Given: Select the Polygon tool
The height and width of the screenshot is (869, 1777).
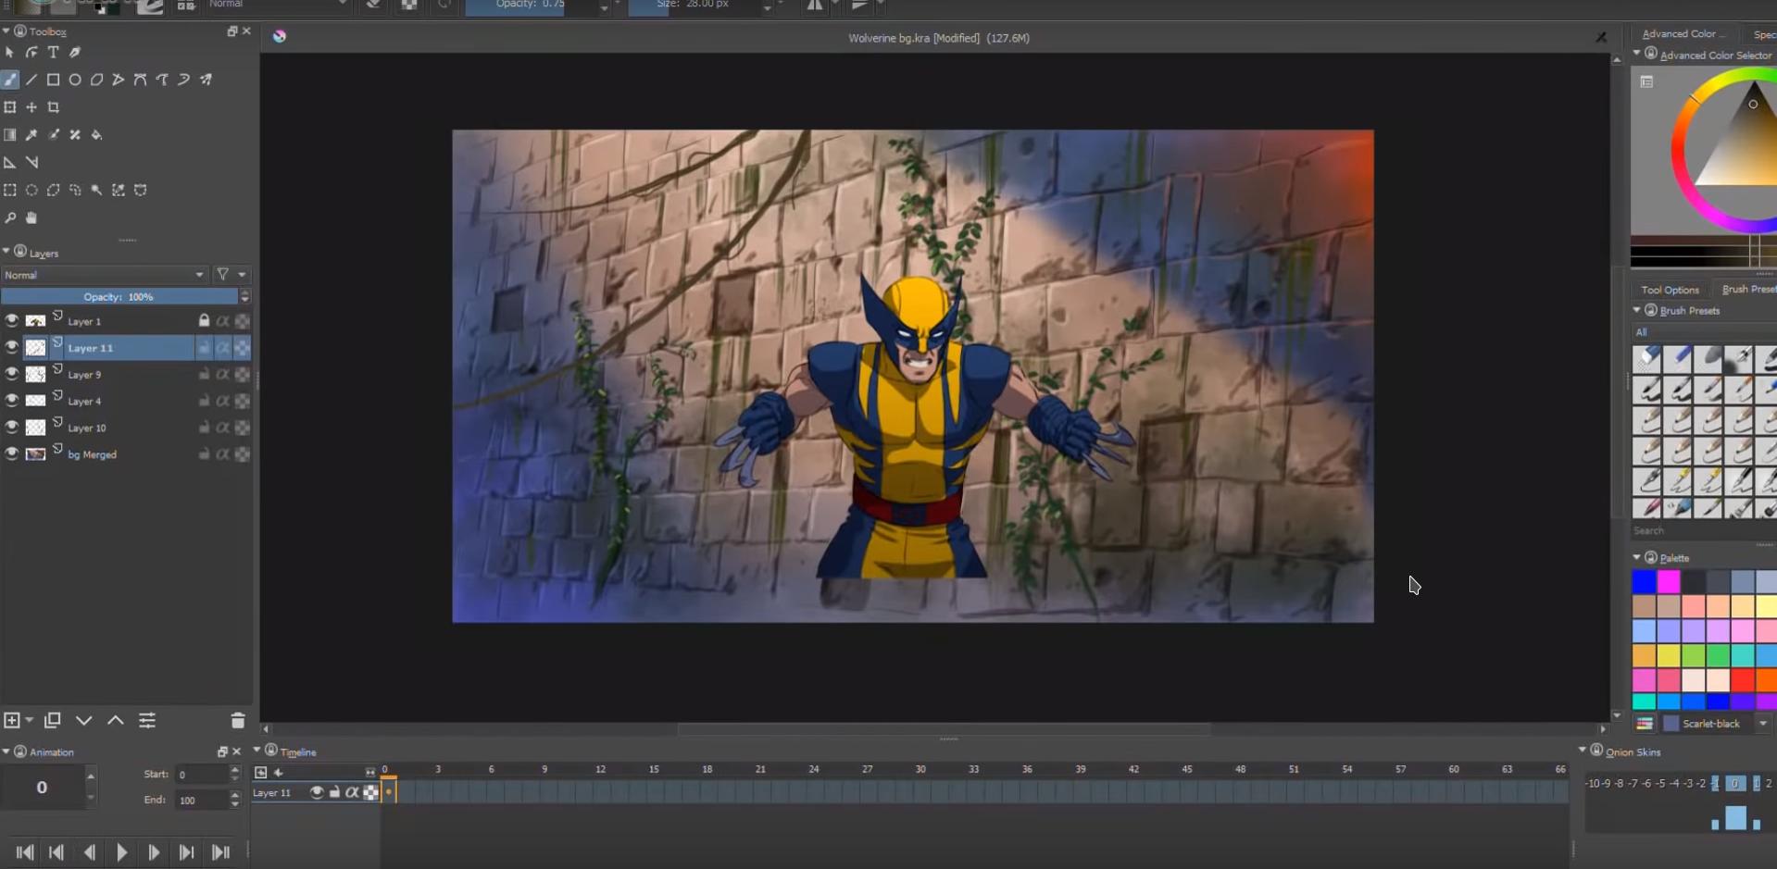Looking at the screenshot, I should [96, 80].
